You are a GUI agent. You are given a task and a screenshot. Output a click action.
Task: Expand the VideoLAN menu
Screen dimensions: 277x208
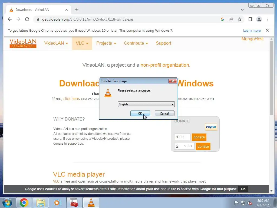point(56,43)
